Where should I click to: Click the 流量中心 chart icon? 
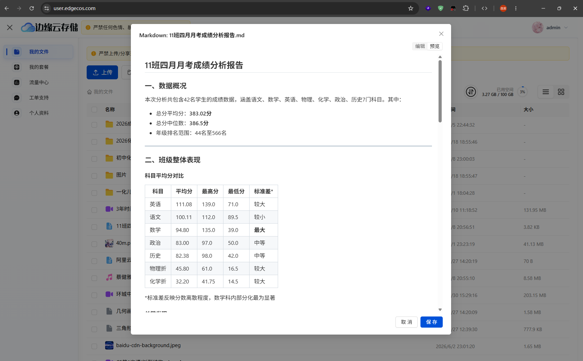[x=17, y=82]
